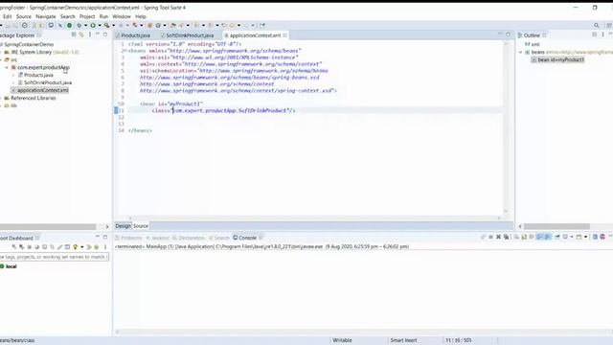Select SoftDrinkProduct.java in Package Explorer
613x345 pixels.
tap(48, 82)
